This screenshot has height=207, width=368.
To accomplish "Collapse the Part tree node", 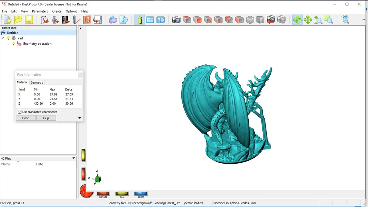I will (3, 38).
